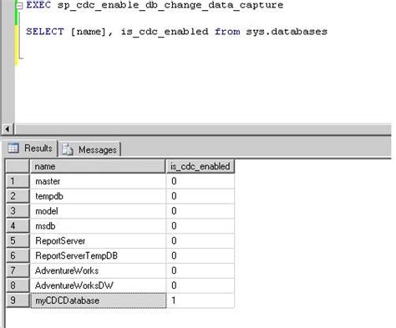Click the myCDCDatabase name cell

click(98, 300)
